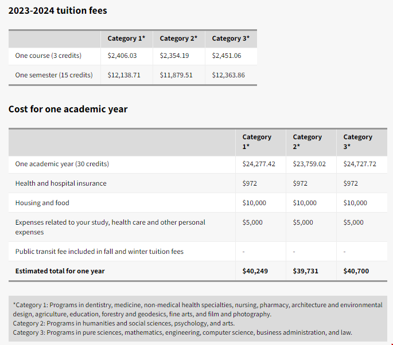Viewport: 393px width, 345px height.
Task: Click the $2,354.19 one course fee
Action: [174, 56]
